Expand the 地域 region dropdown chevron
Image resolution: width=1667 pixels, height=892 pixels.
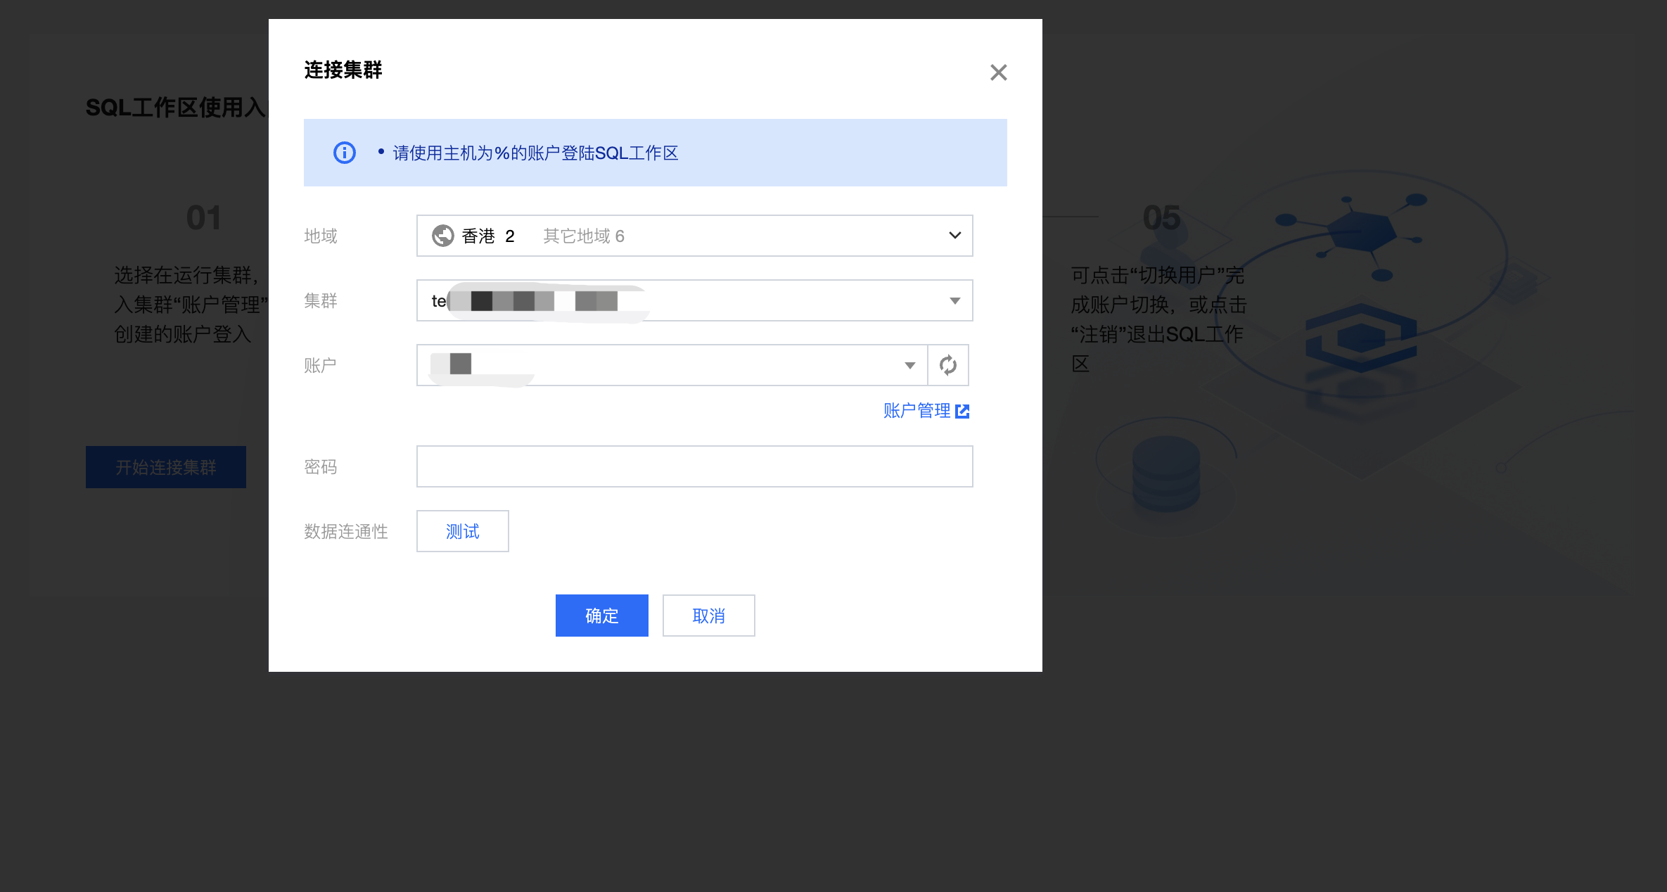[954, 236]
